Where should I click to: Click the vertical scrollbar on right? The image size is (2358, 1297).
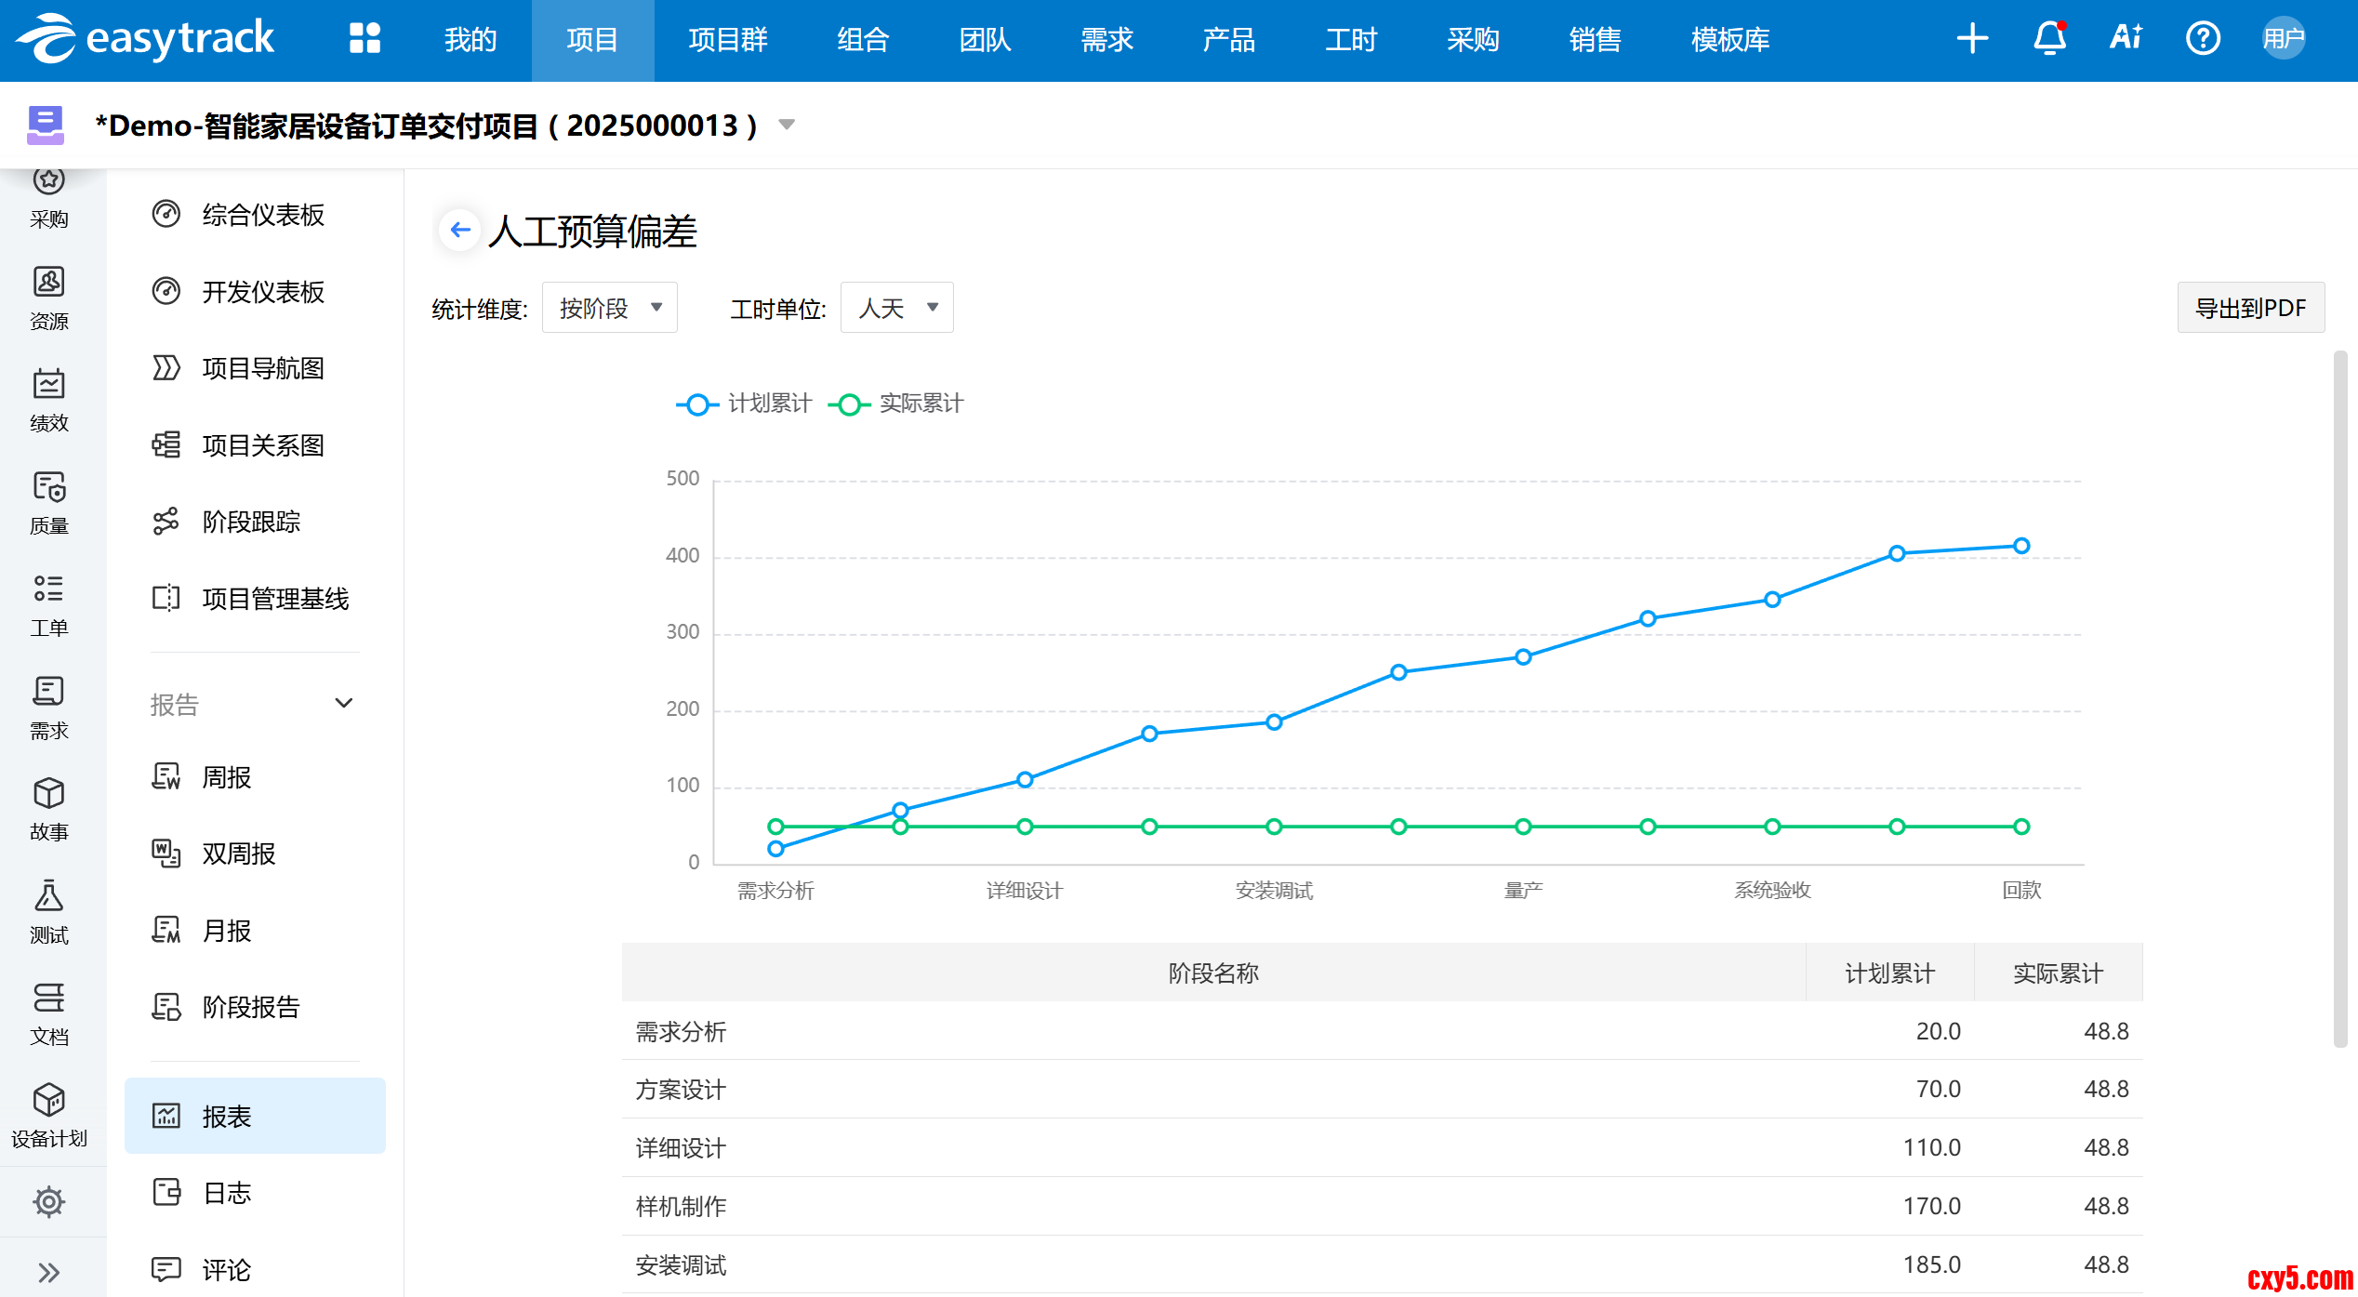coord(2340,697)
